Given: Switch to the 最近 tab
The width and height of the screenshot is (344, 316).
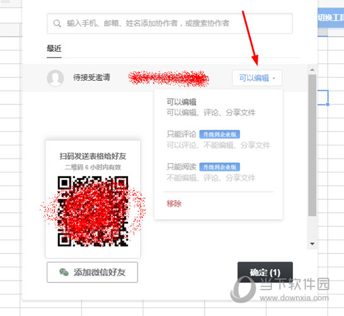Looking at the screenshot, I should pos(54,48).
